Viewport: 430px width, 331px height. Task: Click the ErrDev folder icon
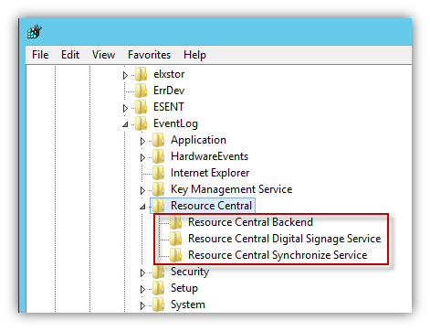pyautogui.click(x=142, y=91)
